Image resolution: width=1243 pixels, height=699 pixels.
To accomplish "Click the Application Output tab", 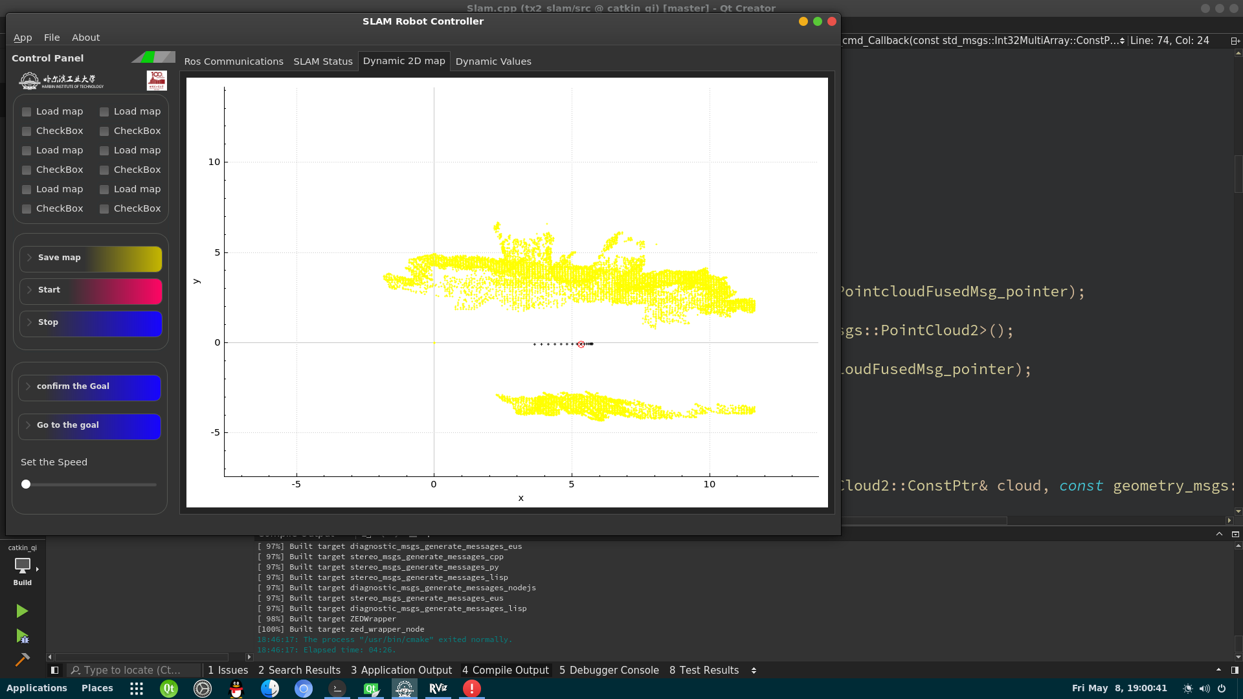I will [x=401, y=670].
